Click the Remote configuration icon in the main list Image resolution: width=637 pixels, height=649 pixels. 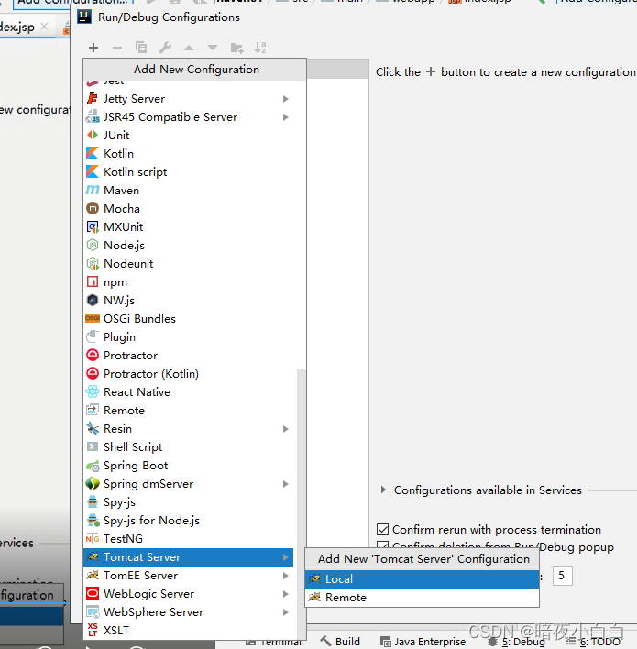pyautogui.click(x=93, y=410)
